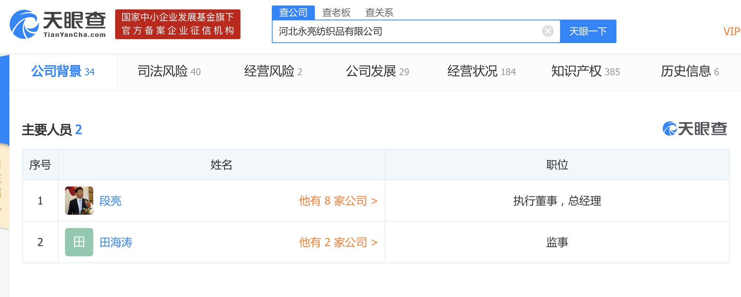The height and width of the screenshot is (297, 741).
Task: Open the VIP link at the right of the header
Action: pyautogui.click(x=732, y=31)
